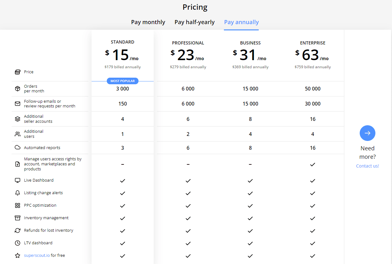This screenshot has width=392, height=264.
Task: Click the "Follow-up emails or review requests" label
Action: [x=50, y=104]
